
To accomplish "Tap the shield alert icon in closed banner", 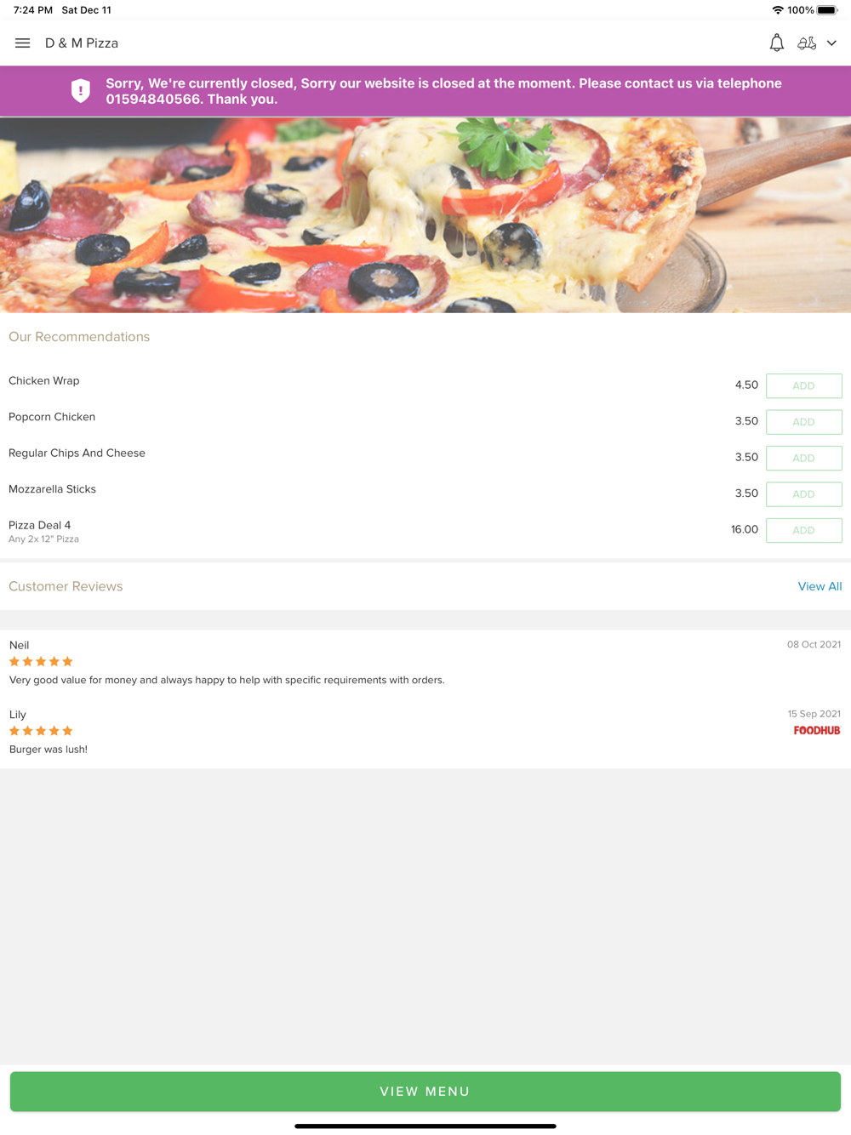I will 81,91.
